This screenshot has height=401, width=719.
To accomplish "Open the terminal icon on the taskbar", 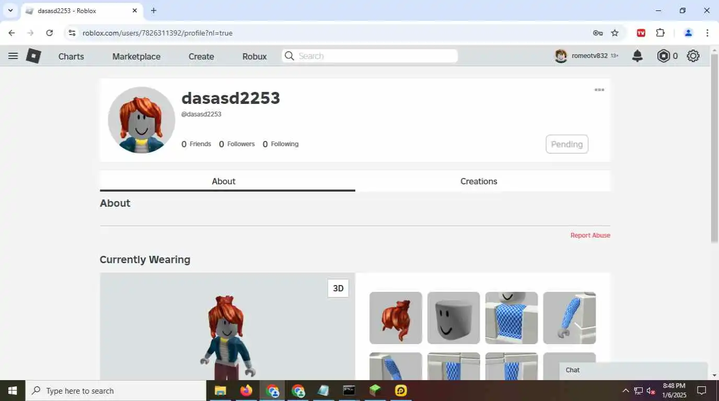I will [349, 391].
